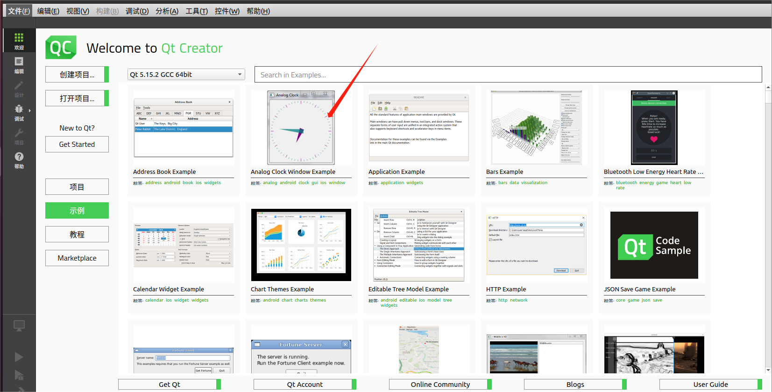Open the JSON Save Game Example thumbnail

coord(654,245)
